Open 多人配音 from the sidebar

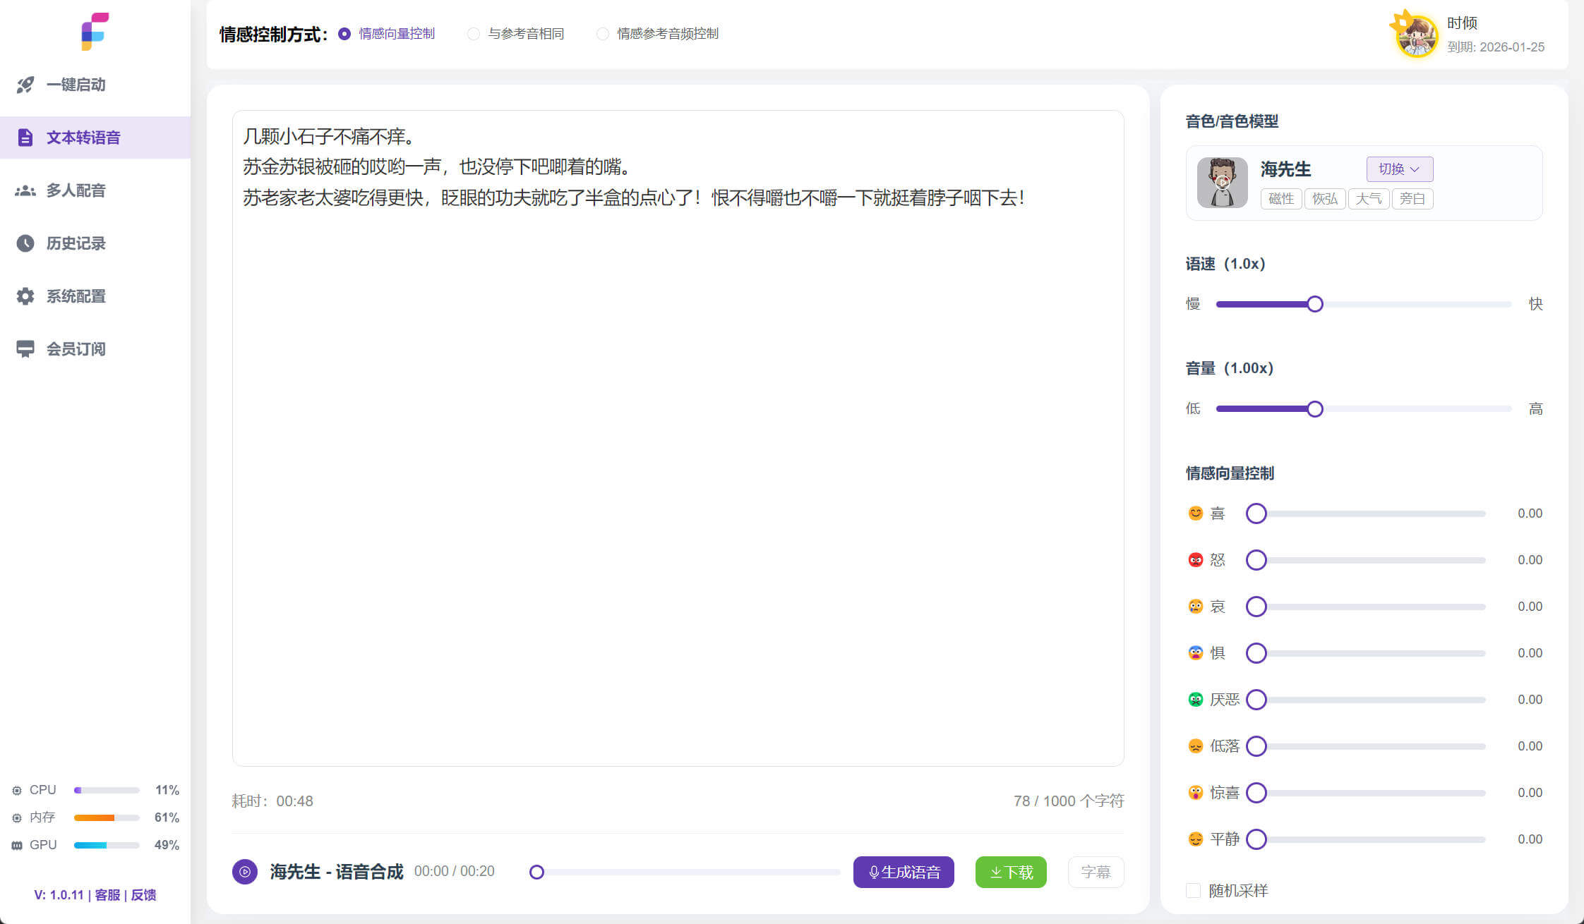[25, 190]
